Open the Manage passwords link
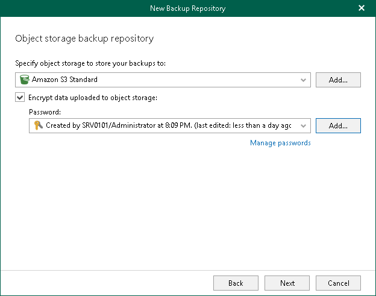This screenshot has height=296, width=376. coord(280,143)
